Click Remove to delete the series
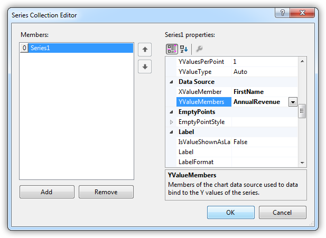 (x=106, y=192)
